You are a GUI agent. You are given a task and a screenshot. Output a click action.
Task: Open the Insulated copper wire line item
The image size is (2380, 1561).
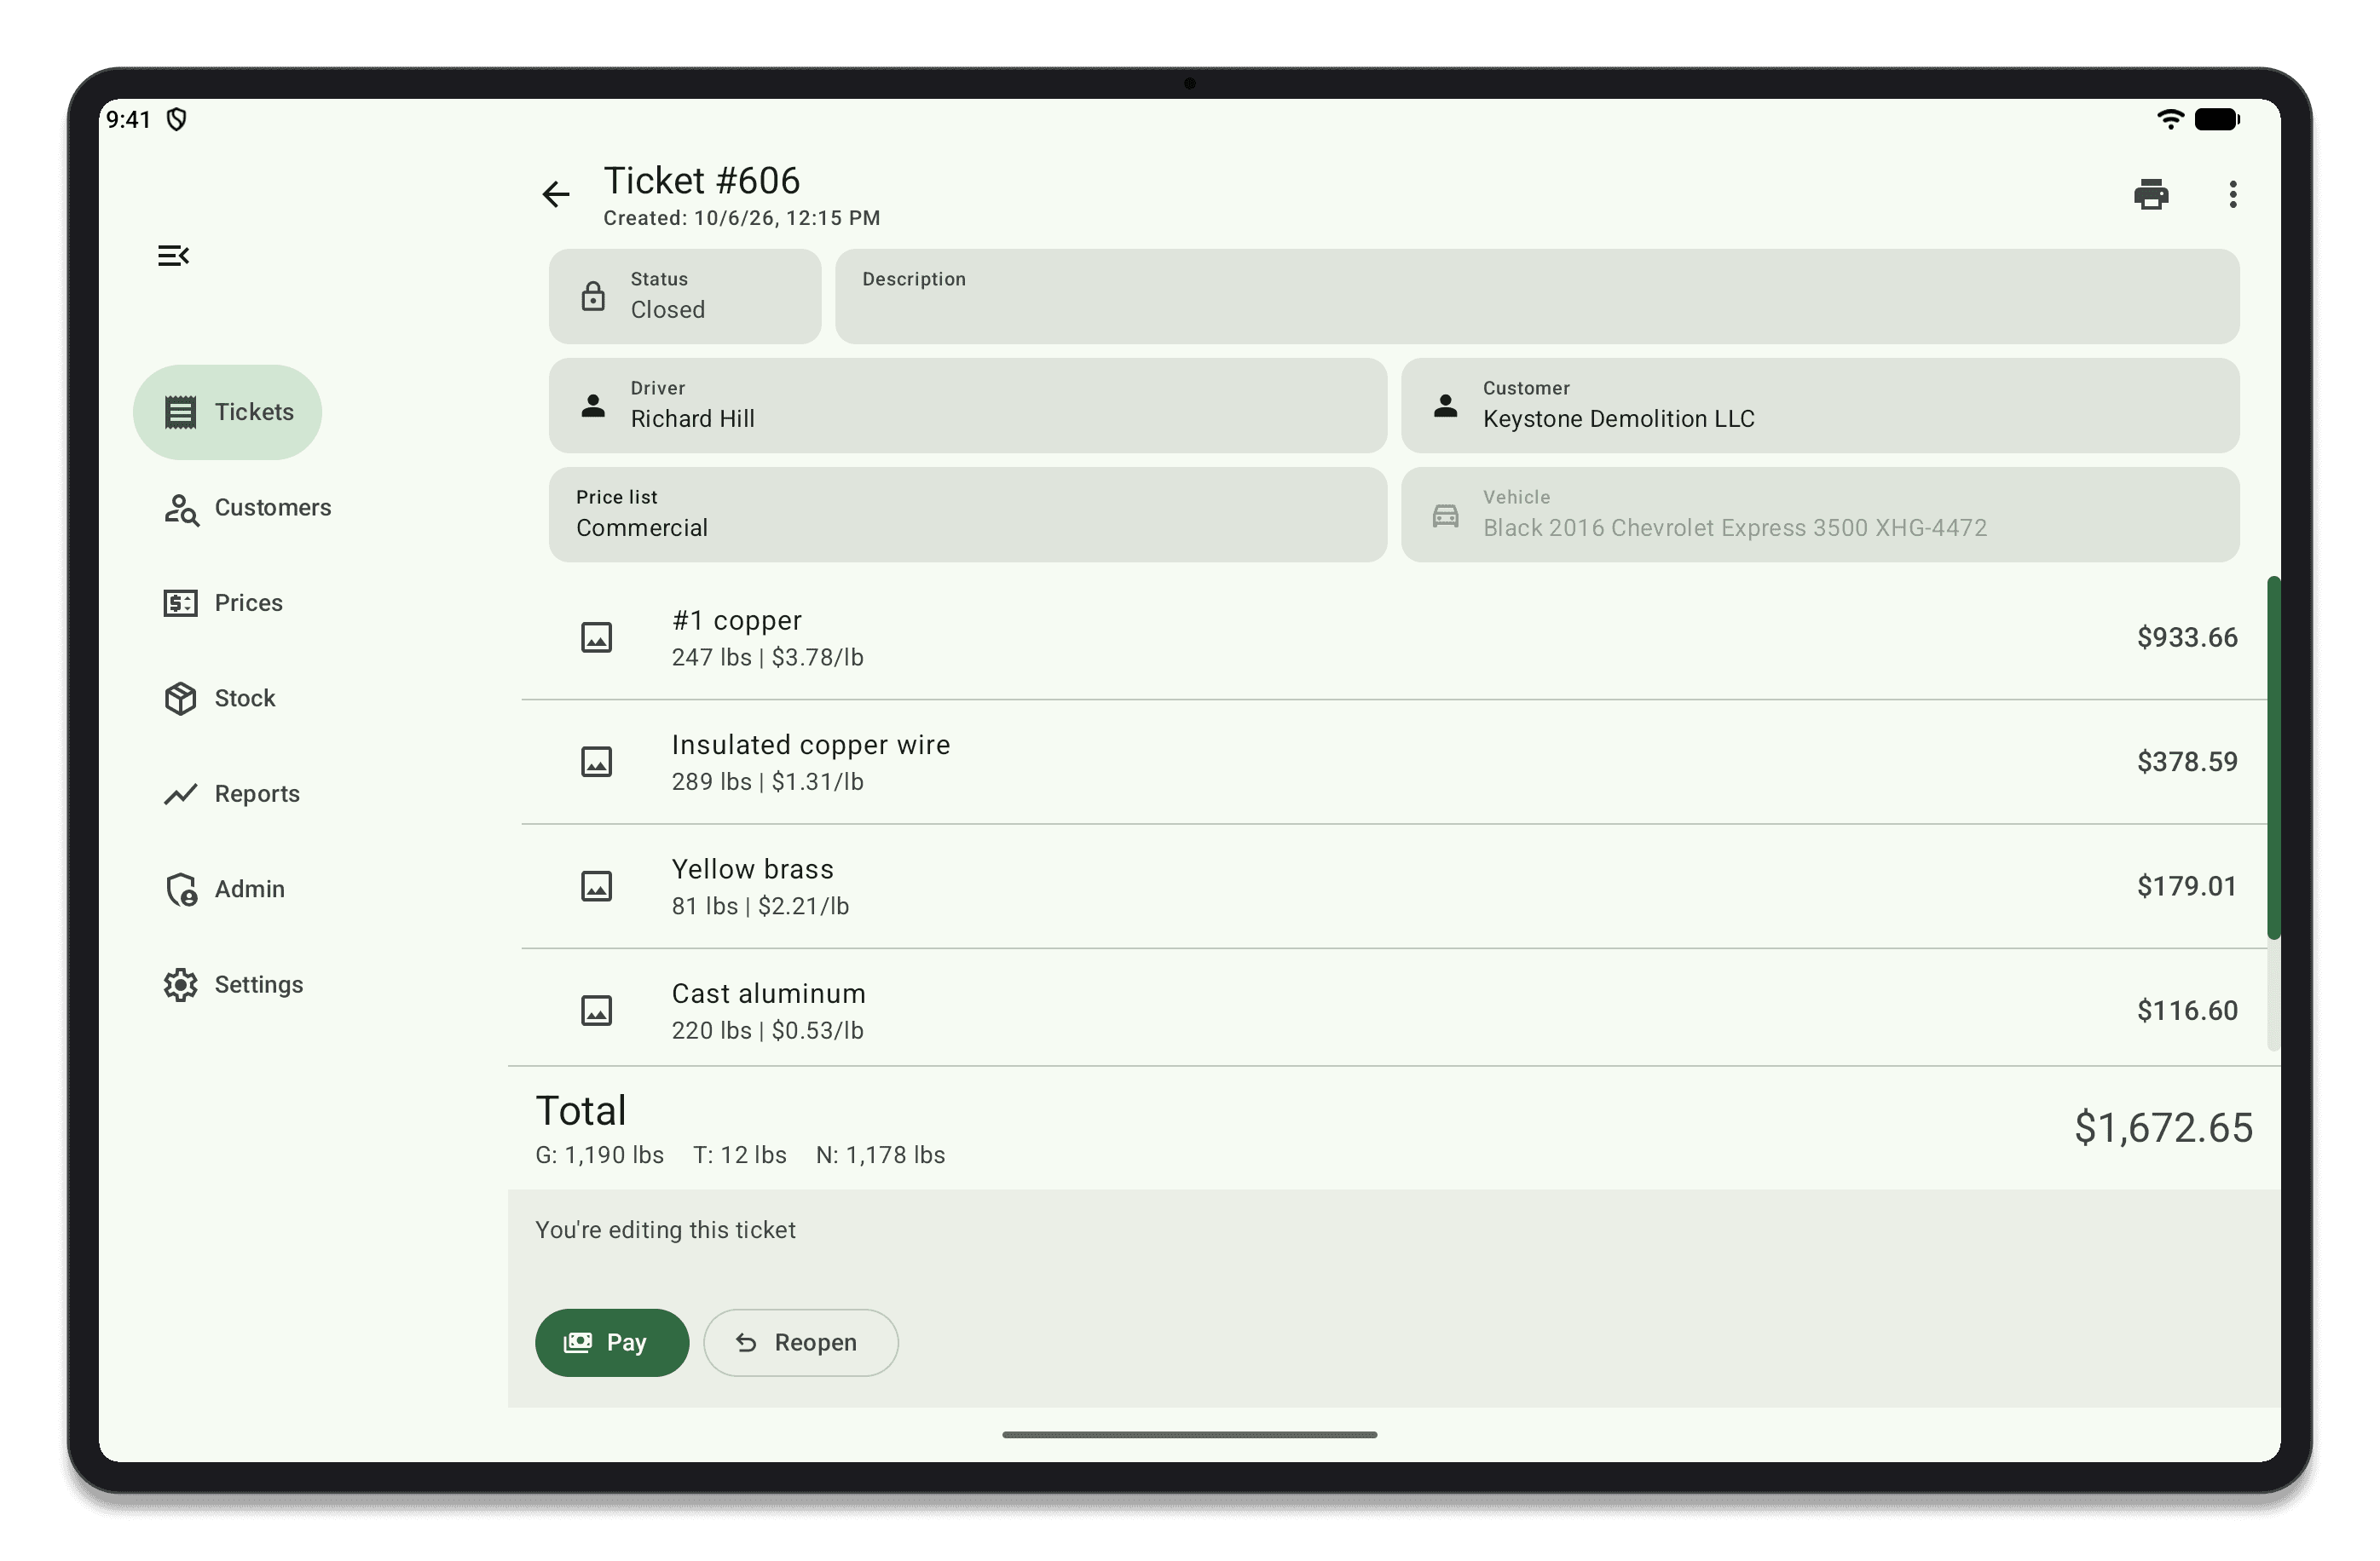point(1393,762)
